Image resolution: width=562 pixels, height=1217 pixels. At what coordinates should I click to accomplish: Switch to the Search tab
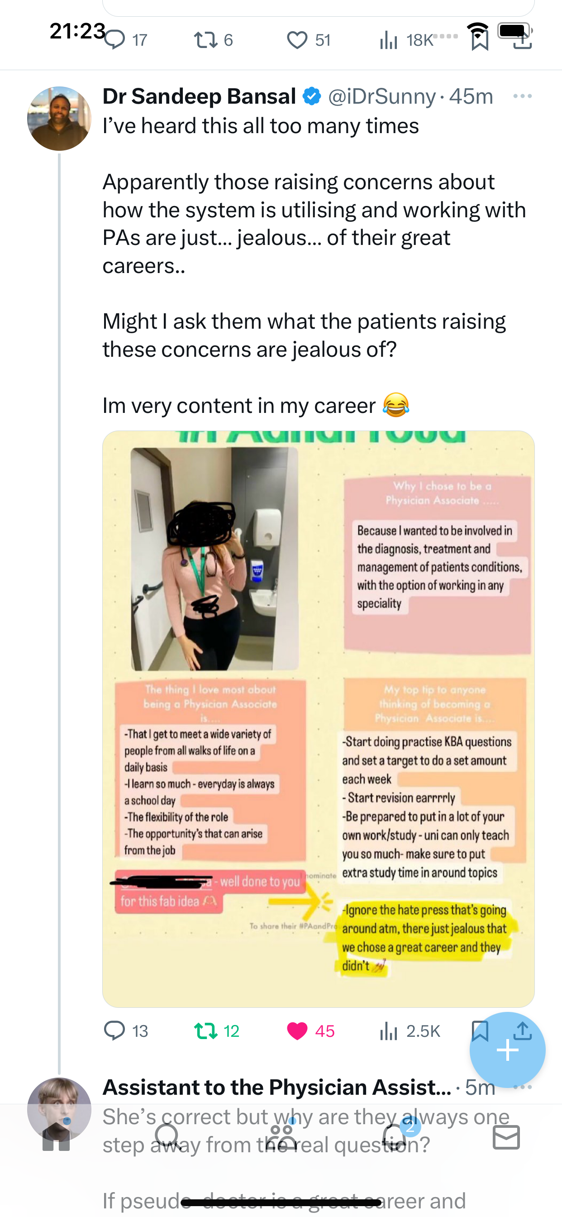coord(167,1137)
